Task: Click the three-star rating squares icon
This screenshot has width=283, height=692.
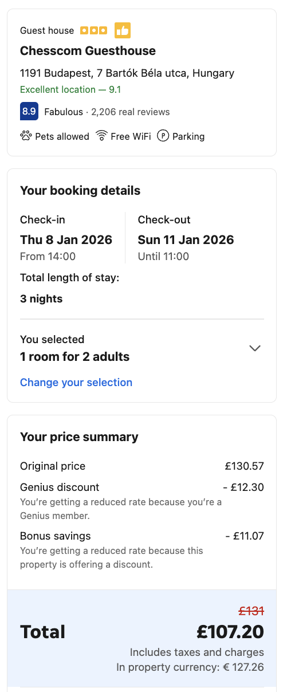Action: click(x=93, y=30)
